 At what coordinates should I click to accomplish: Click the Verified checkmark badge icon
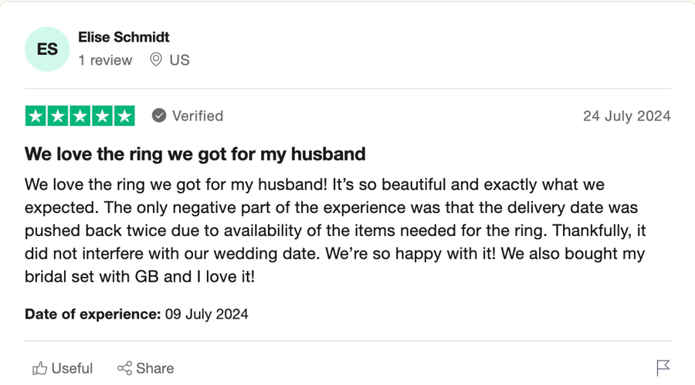158,116
